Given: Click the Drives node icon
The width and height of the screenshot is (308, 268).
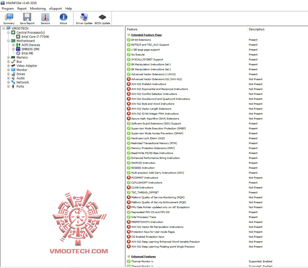Looking at the screenshot, I should tap(13, 74).
